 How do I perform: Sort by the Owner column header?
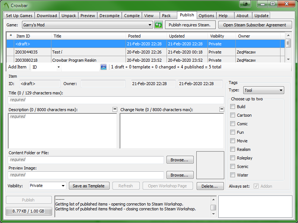(258, 36)
